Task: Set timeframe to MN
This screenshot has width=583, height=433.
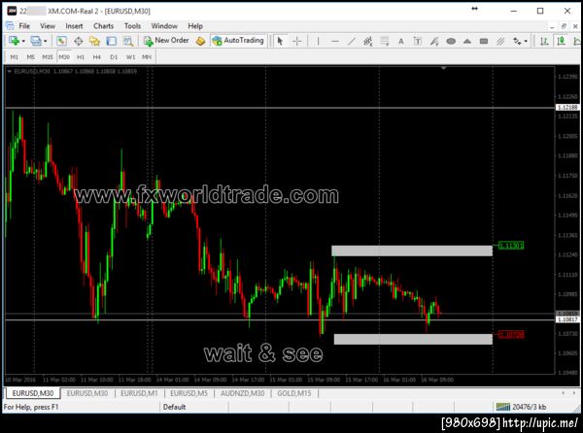Action: [x=147, y=57]
